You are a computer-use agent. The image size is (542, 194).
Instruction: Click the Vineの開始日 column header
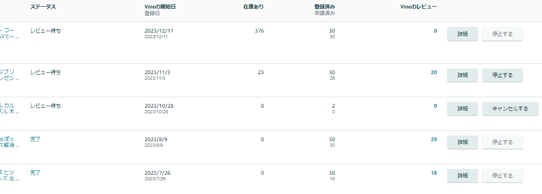(163, 7)
